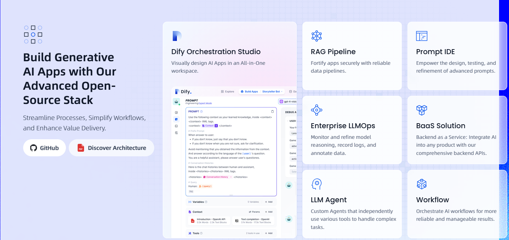Click the help icon next to Variables

[x=206, y=202]
